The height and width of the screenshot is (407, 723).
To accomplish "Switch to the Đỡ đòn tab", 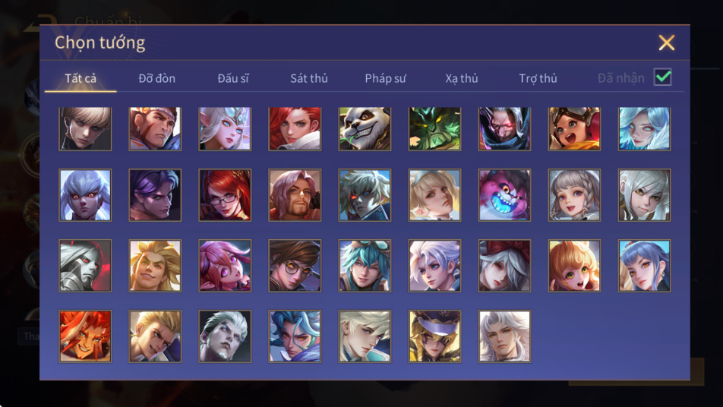I will coord(156,78).
